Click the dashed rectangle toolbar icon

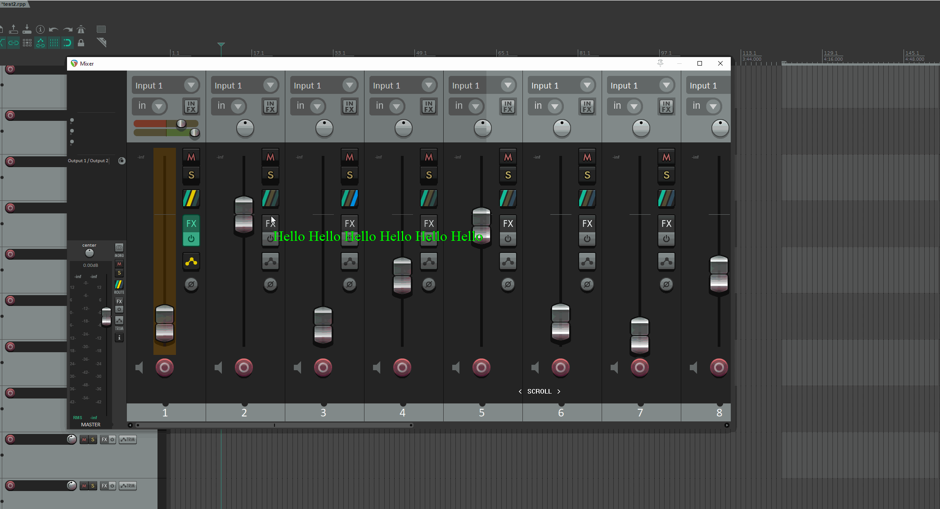101,30
